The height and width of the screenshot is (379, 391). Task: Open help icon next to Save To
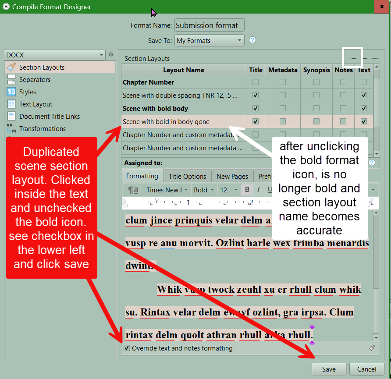coord(252,40)
